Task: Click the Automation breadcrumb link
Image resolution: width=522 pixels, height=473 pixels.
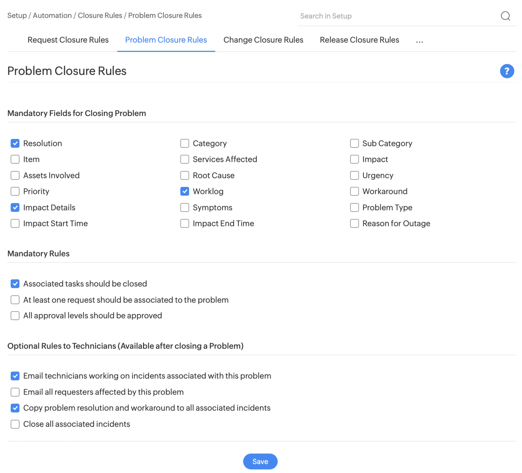Action: tap(52, 16)
